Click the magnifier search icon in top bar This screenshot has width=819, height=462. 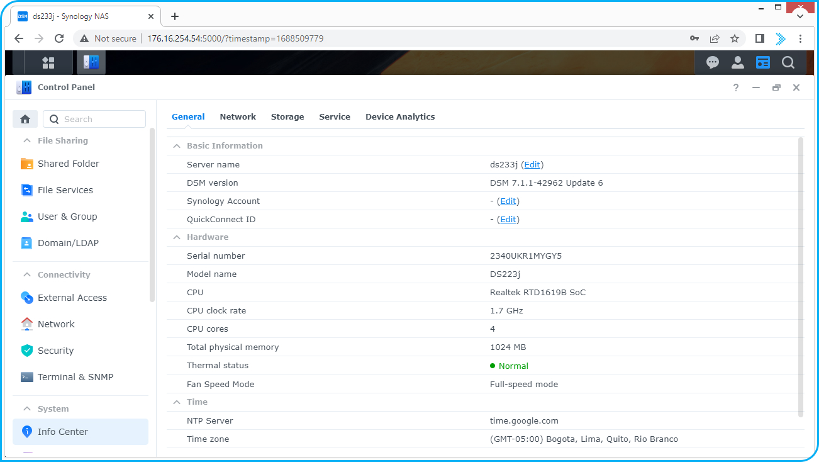click(788, 62)
